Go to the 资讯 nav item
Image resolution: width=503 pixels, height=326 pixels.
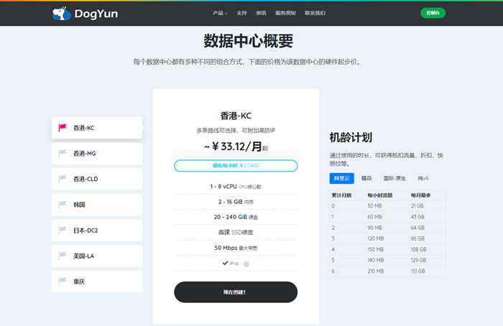(261, 13)
